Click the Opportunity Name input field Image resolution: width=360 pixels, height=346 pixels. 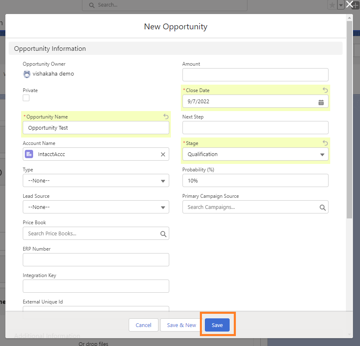click(x=96, y=128)
